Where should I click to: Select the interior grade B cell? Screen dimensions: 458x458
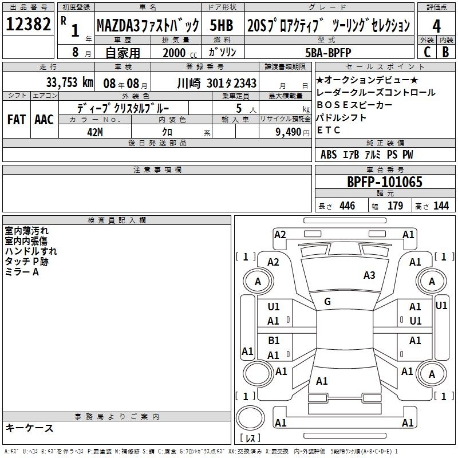[446, 52]
